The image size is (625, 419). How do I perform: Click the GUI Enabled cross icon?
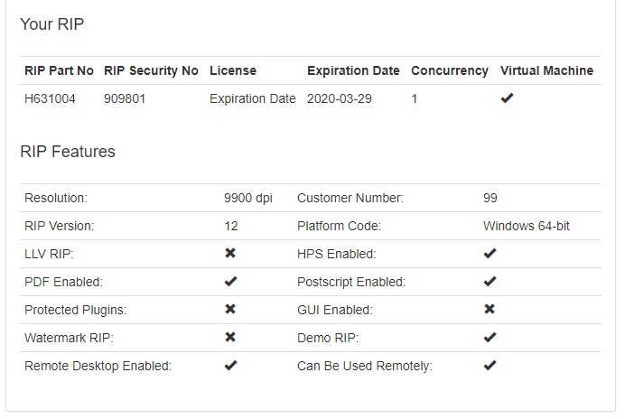click(490, 310)
